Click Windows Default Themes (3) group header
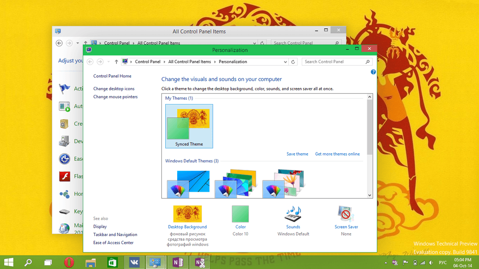The image size is (479, 269). pyautogui.click(x=192, y=161)
